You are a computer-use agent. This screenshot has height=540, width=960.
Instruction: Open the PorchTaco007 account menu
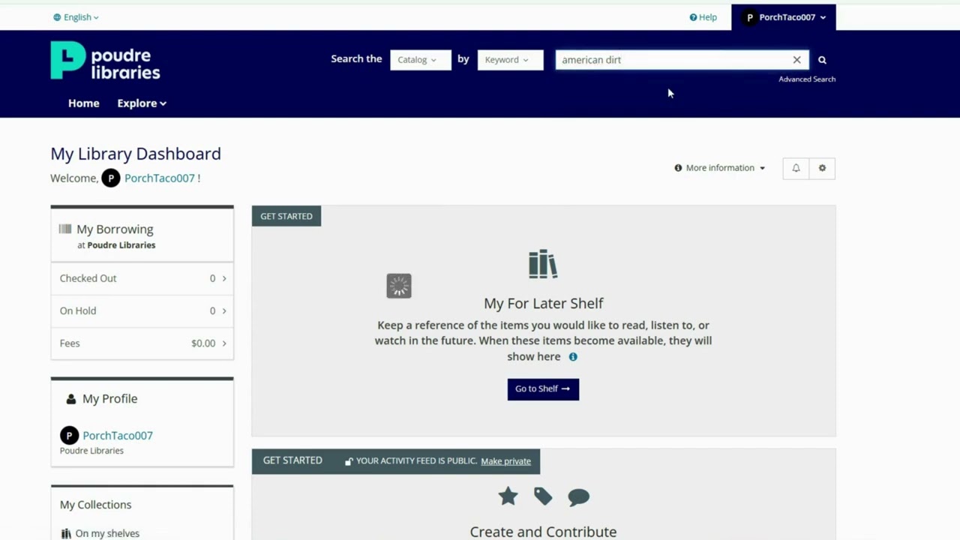[x=784, y=17]
